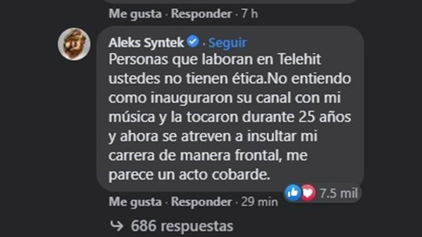Open the 7 h timestamp link

pyautogui.click(x=250, y=14)
